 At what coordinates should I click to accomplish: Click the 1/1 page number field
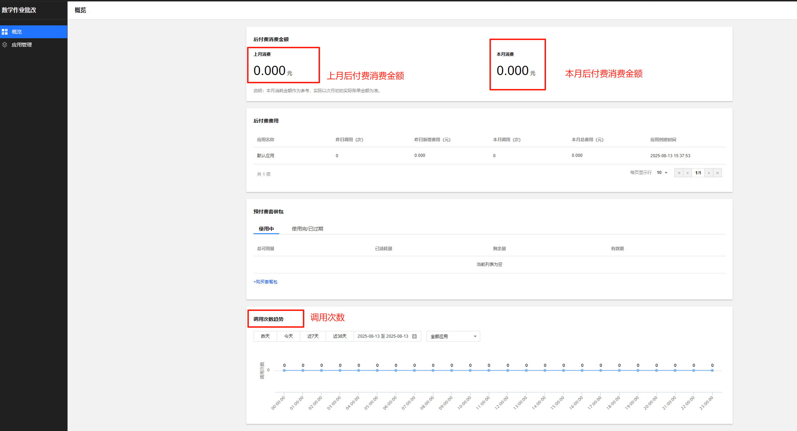698,173
